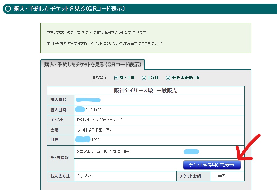Click the 並び替え sort label
Viewport: 277px width, 190px height.
tap(100, 78)
